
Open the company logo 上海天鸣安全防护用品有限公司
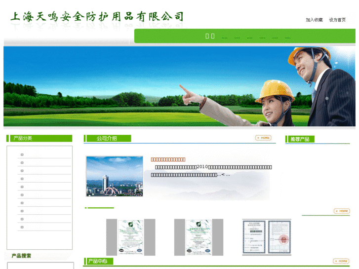pyautogui.click(x=97, y=16)
